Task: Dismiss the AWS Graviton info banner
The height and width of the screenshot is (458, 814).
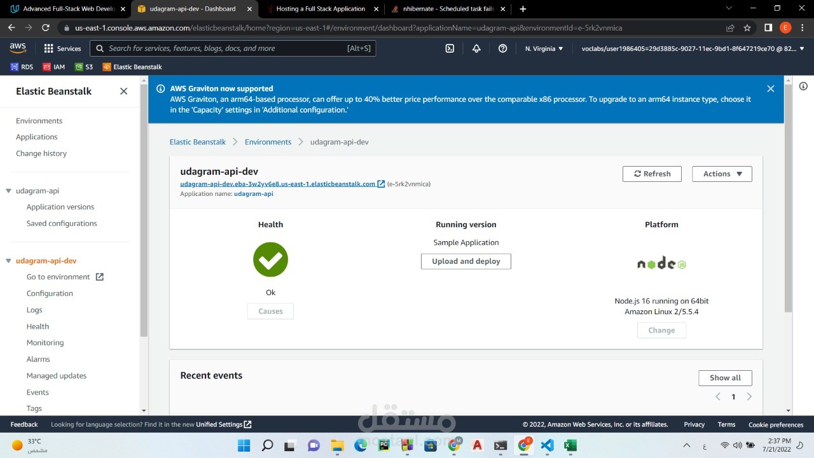Action: click(770, 88)
